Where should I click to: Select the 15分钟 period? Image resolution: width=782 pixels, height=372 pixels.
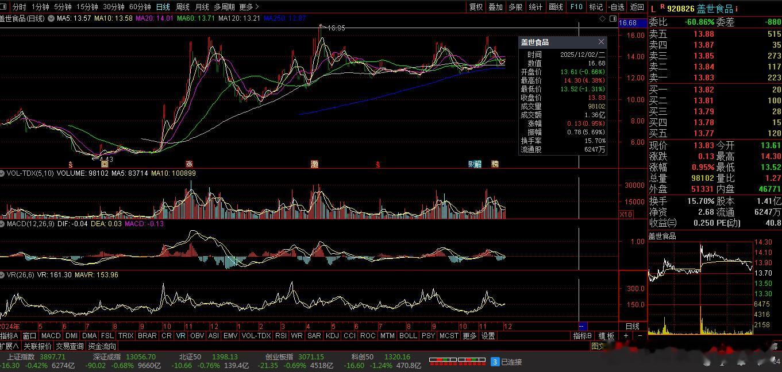tap(87, 7)
